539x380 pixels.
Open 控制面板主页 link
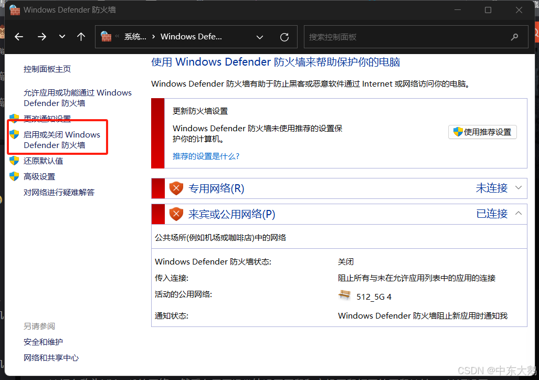coord(47,69)
